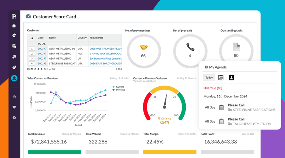Click STEELFINNE FABRICAT name cell
The height and width of the screenshot is (158, 285).
pyautogui.click(x=62, y=63)
